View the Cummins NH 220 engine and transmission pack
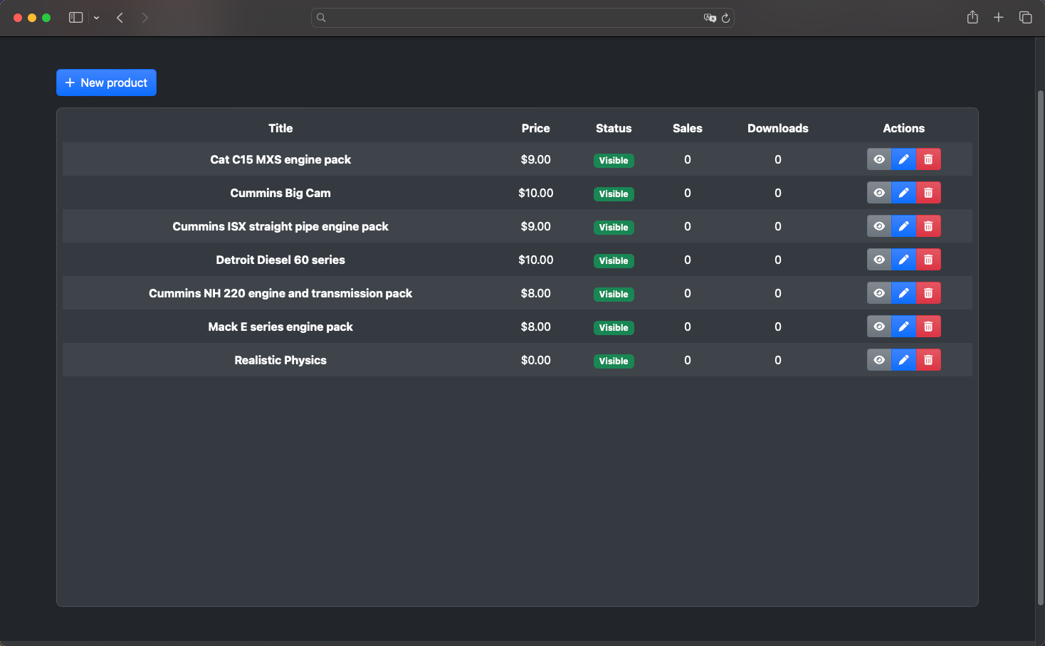The image size is (1045, 646). 879,293
